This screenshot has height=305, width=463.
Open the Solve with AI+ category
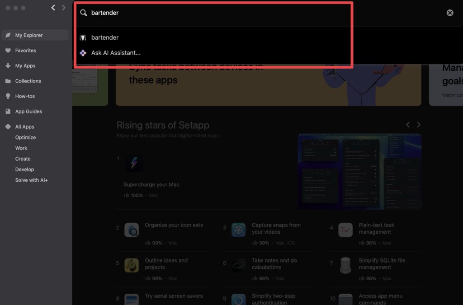tap(31, 180)
